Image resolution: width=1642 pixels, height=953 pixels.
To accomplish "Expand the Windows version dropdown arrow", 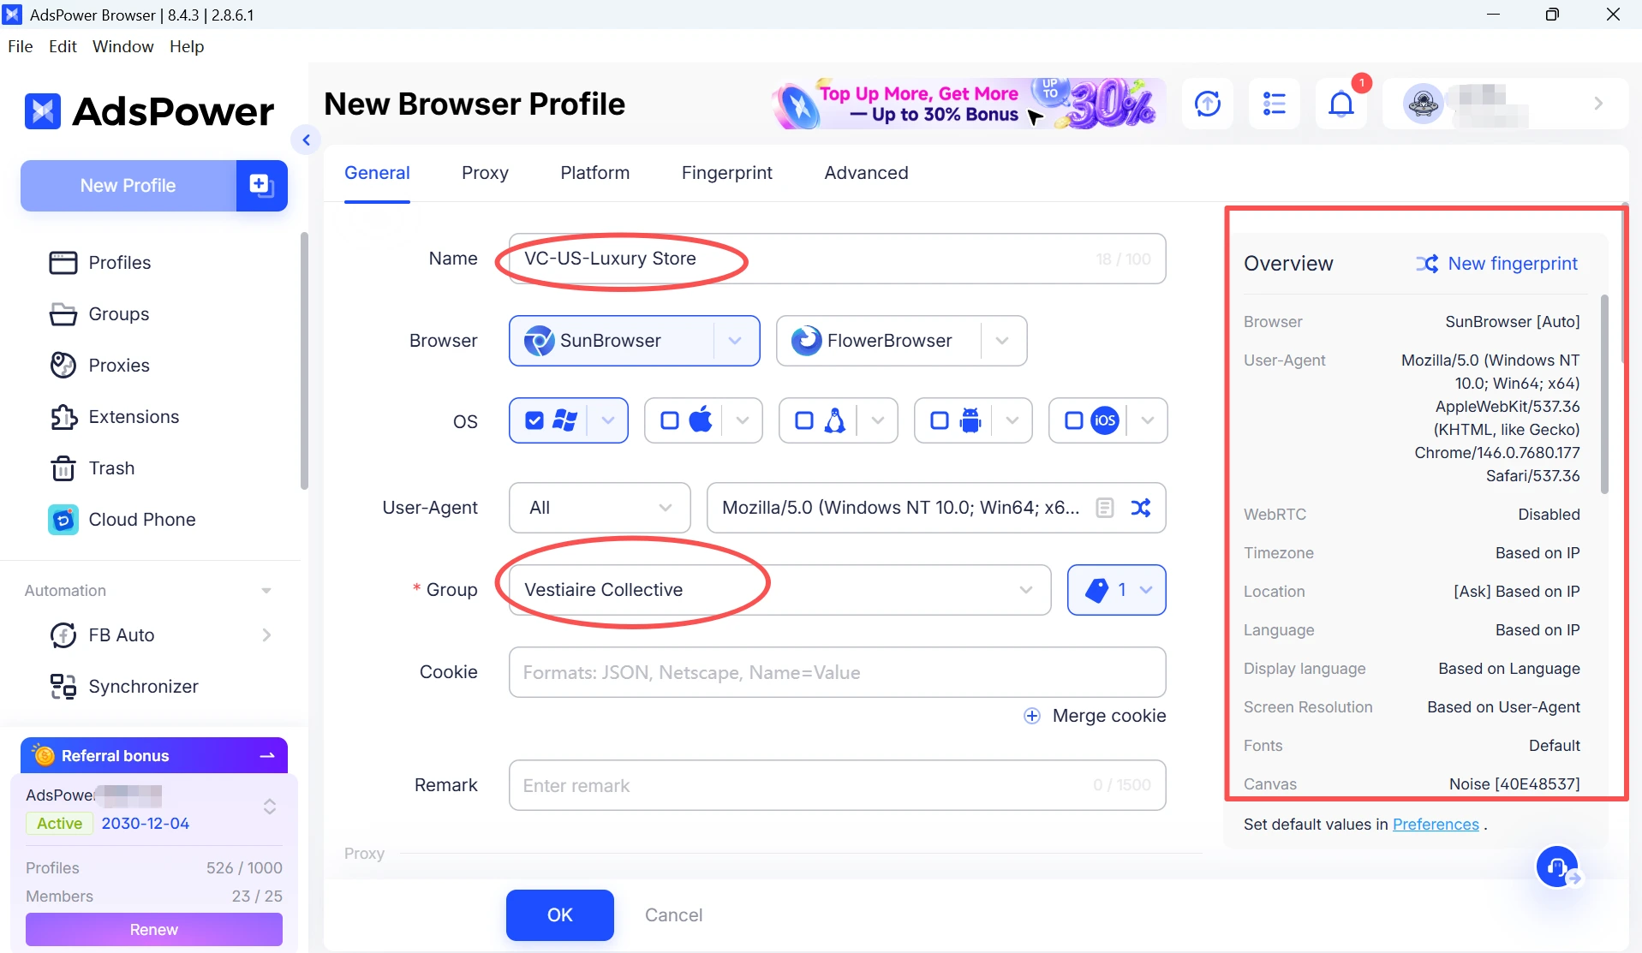I will [x=608, y=420].
